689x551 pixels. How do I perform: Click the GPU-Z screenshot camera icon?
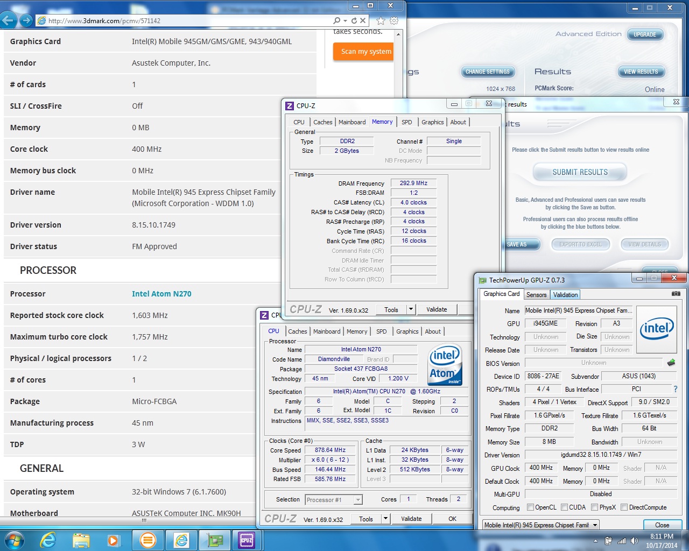[676, 294]
